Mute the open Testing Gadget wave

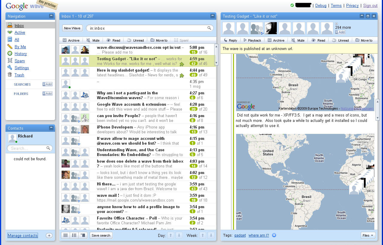[x=298, y=40]
